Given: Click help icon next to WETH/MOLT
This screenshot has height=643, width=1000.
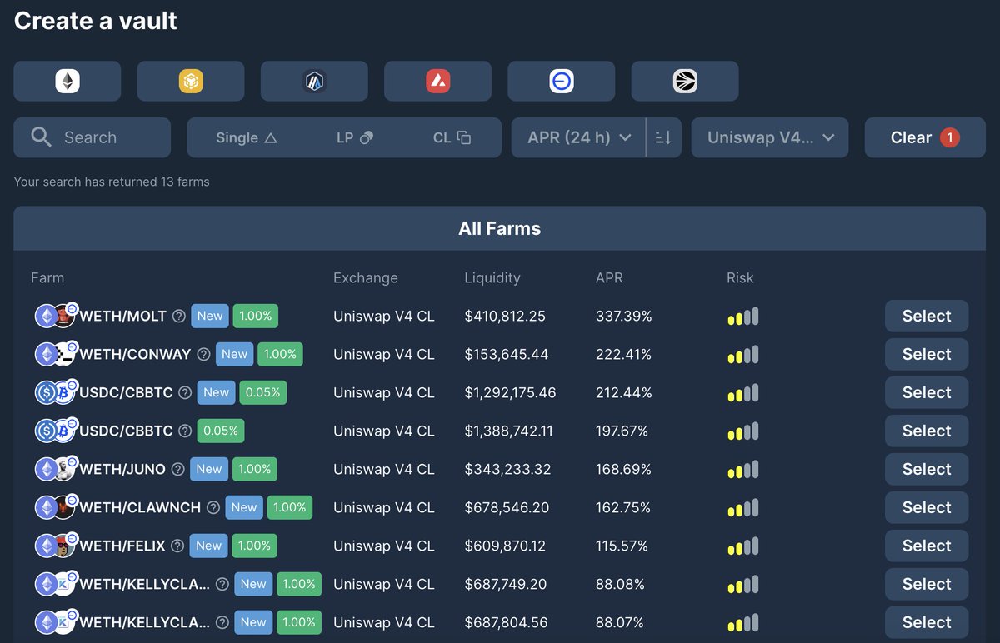Looking at the screenshot, I should [178, 316].
